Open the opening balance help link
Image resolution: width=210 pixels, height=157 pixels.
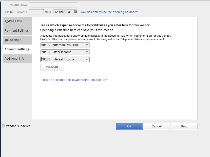tap(109, 12)
